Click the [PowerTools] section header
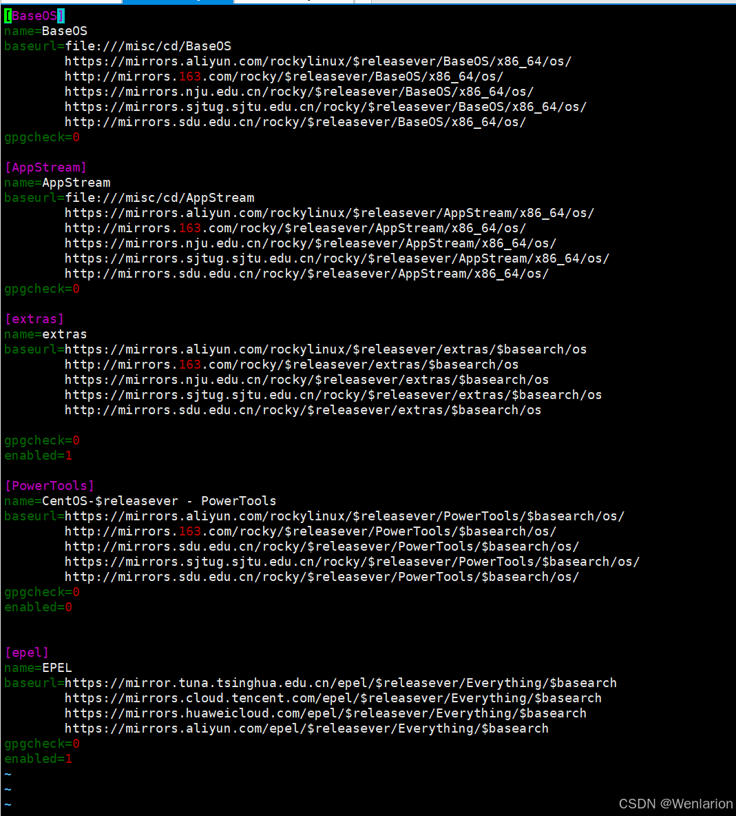The height and width of the screenshot is (816, 736). pos(50,486)
